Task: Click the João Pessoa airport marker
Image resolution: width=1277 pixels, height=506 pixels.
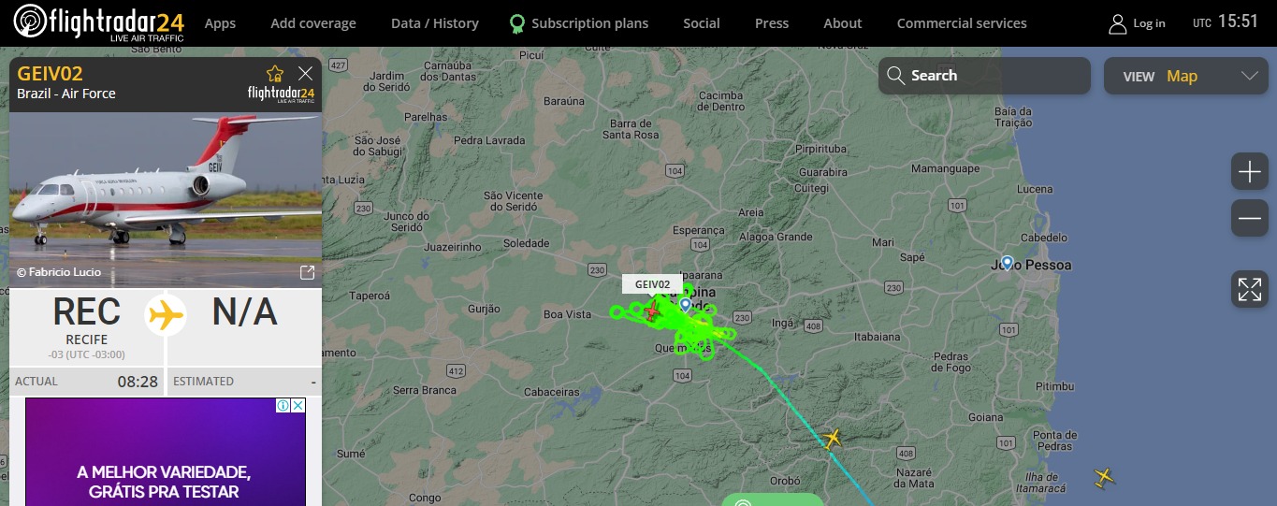Action: point(1007,263)
